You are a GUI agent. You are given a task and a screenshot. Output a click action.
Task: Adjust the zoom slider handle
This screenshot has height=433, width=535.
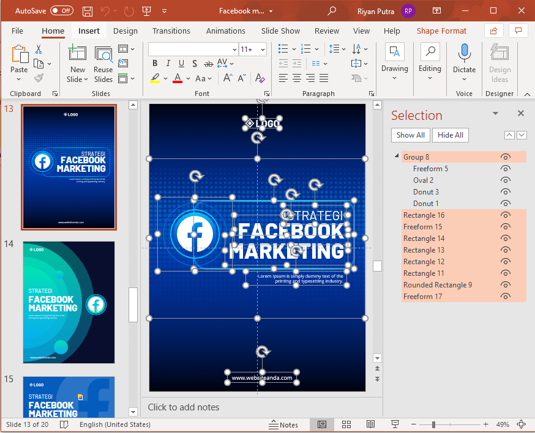433,424
